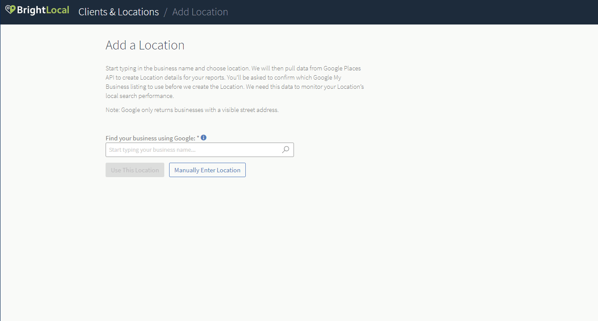The height and width of the screenshot is (321, 598).
Task: Select the Add Location breadcrumb item
Action: (x=200, y=12)
